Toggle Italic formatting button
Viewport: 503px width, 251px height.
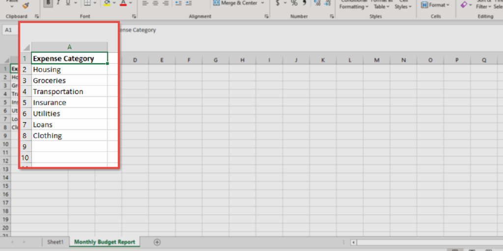58,3
